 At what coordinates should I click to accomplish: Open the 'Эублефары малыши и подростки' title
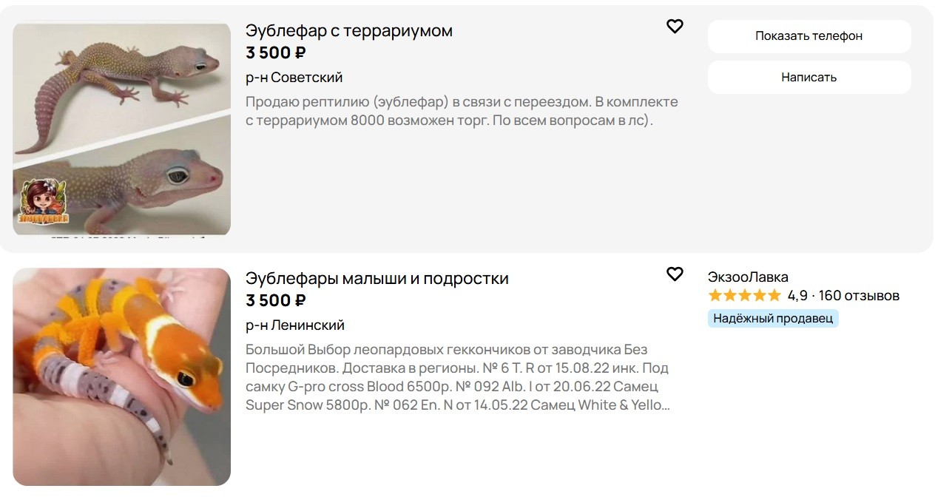point(377,279)
